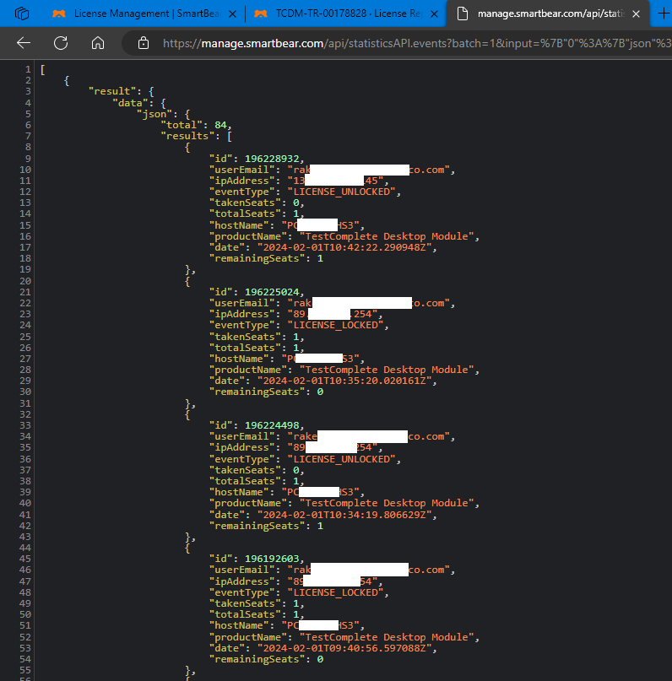Go to the browser home page
Viewport: 672px width, 681px height.
click(x=98, y=43)
